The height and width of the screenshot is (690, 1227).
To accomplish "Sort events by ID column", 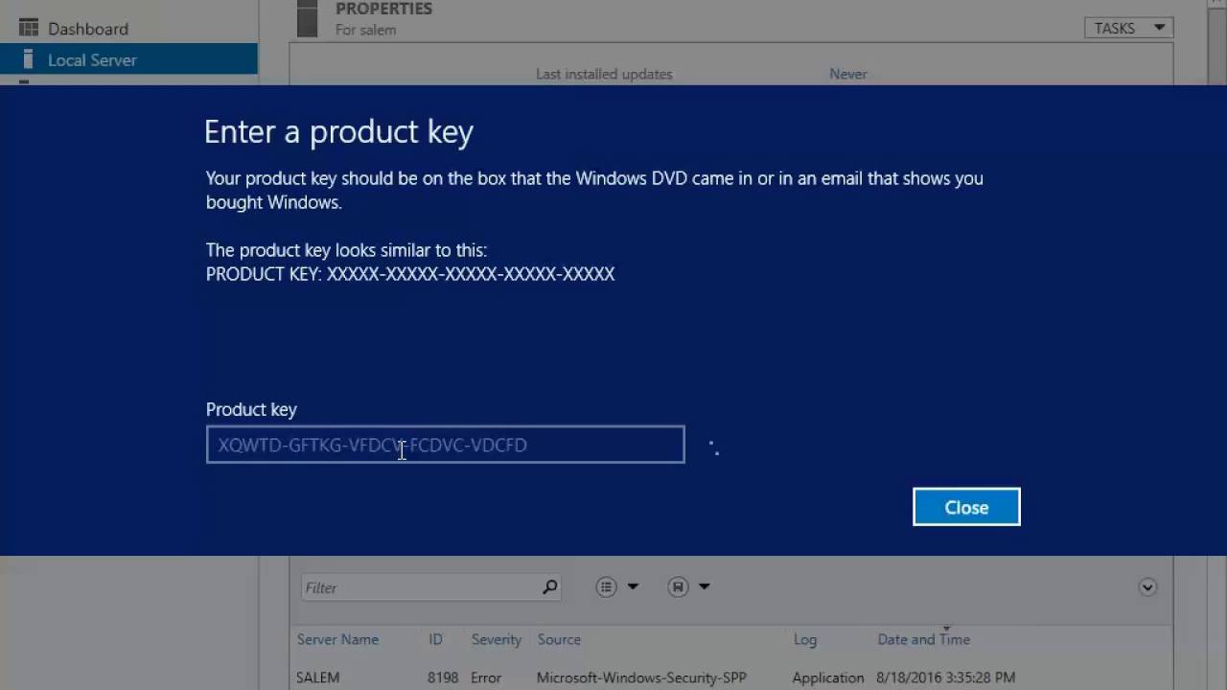I will (435, 639).
